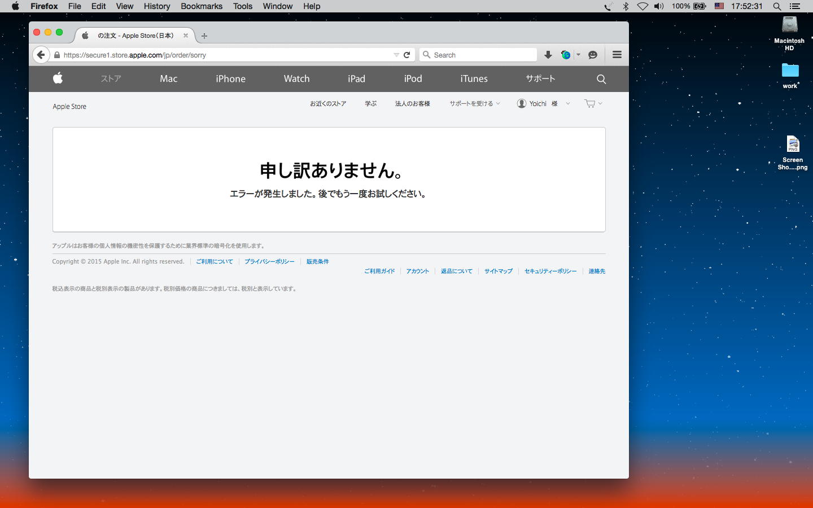Open the セキュリティーポリシー footer link
This screenshot has width=813, height=508.
(550, 271)
